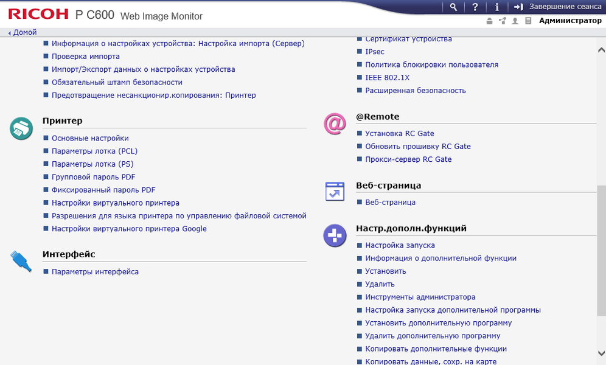Click the Интерфейс section cable icon

tap(21, 260)
